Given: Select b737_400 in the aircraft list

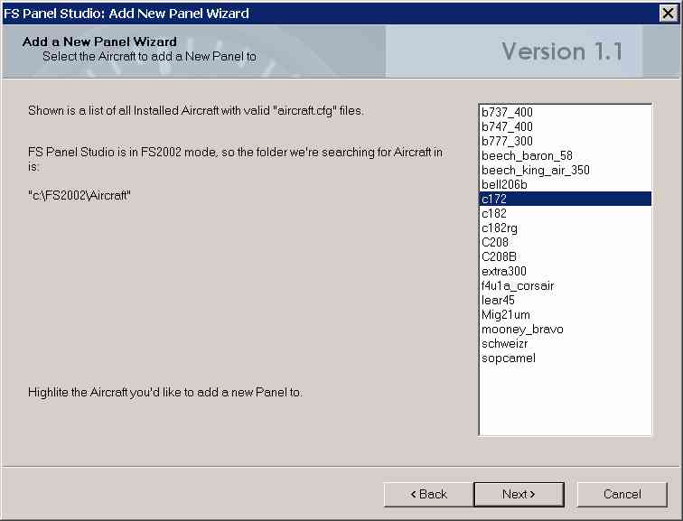Looking at the screenshot, I should coord(565,112).
